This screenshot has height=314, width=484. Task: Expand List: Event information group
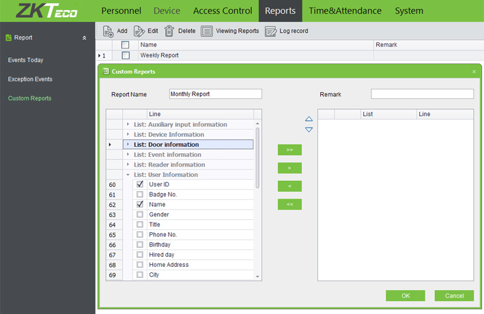(x=128, y=154)
